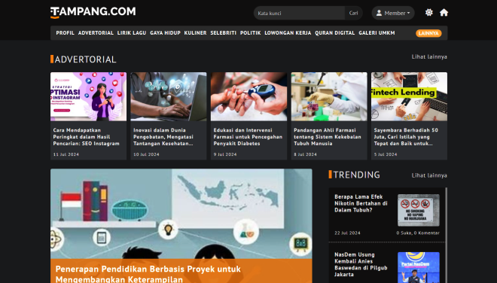This screenshot has height=283, width=497.
Task: Open featured article Penerapan Pendidikan Berbasis Proyek
Action: tap(148, 274)
